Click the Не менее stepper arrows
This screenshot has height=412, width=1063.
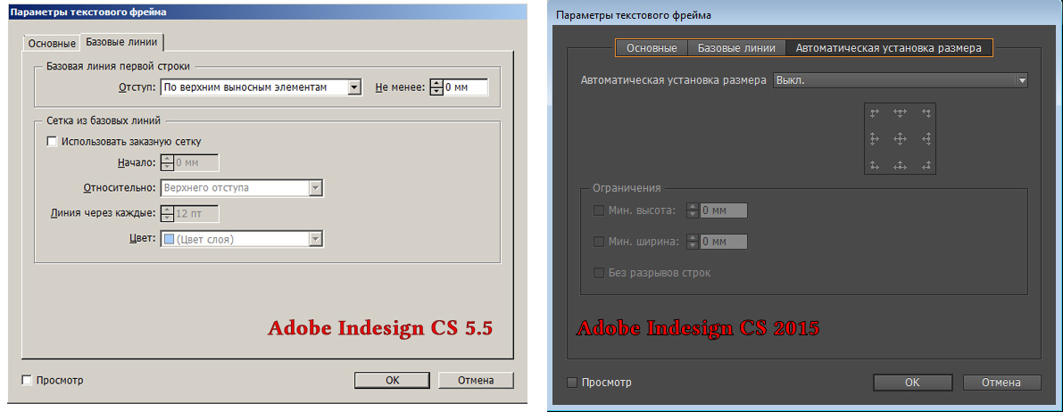(x=437, y=87)
